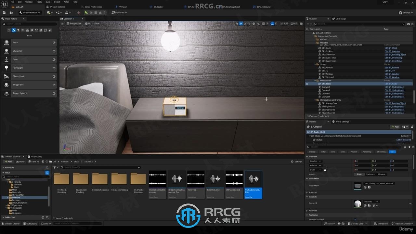Collapse the Mezzanine folder in Outliner
This screenshot has height=234, width=416.
point(315,81)
